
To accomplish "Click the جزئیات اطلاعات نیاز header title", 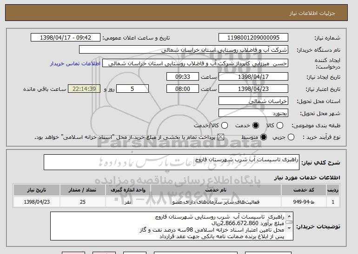I will tap(312, 13).
